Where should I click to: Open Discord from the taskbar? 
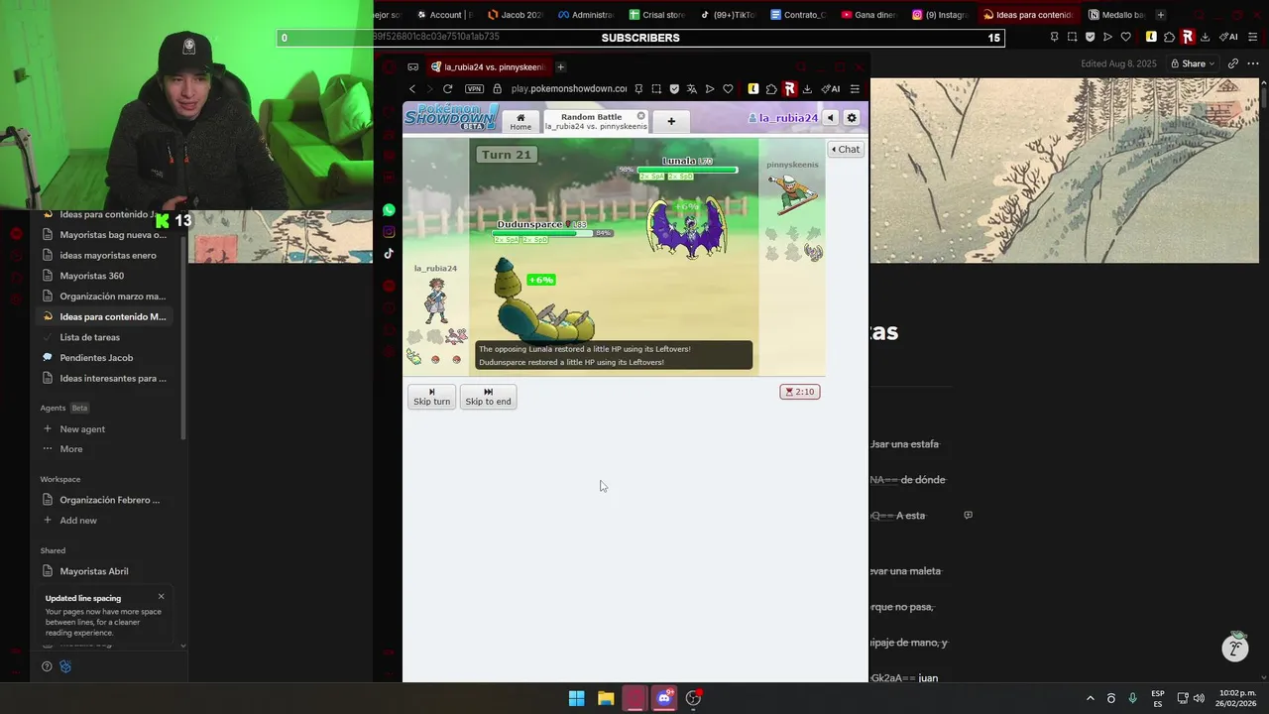(x=664, y=698)
